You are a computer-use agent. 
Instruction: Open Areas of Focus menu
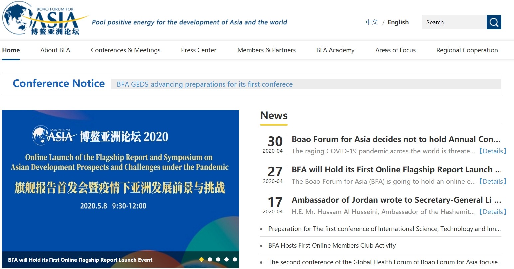[x=395, y=50]
